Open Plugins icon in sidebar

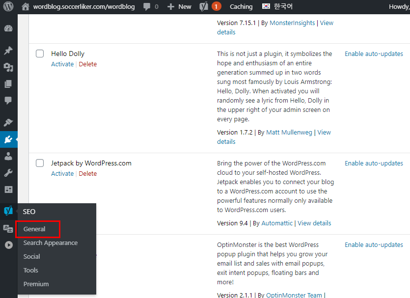pos(8,139)
